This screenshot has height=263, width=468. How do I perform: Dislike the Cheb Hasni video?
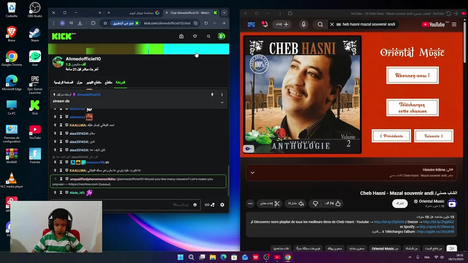pyautogui.click(x=315, y=203)
